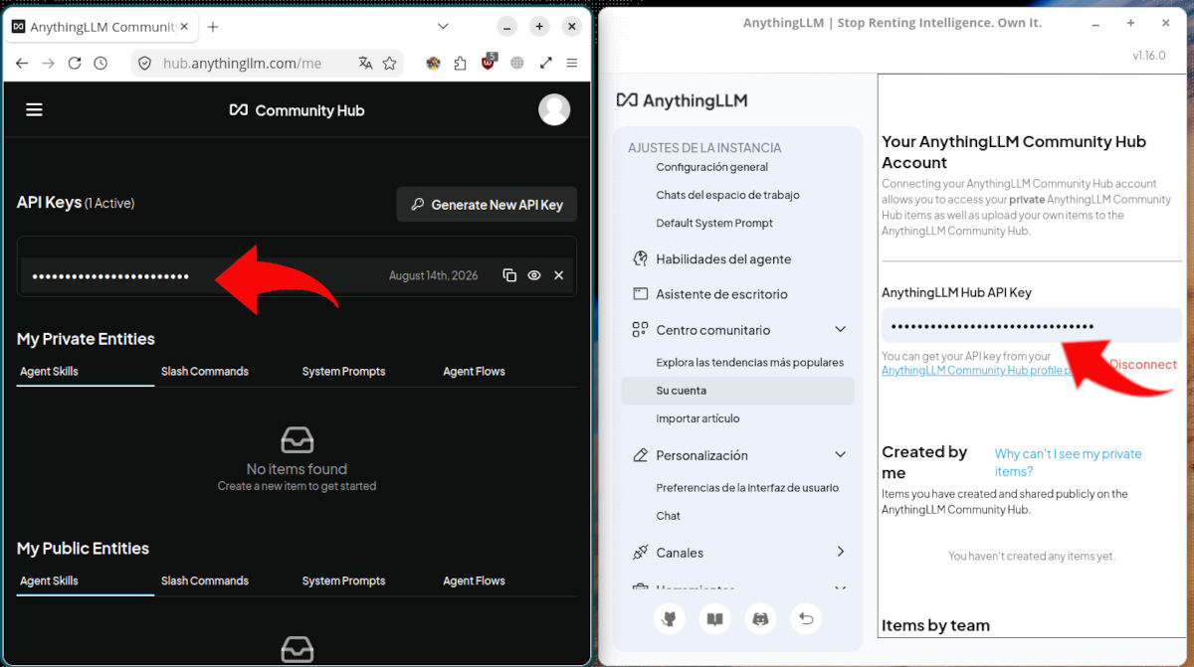The image size is (1194, 667).
Task: Collapse the Centro comunitario section chevron
Action: point(840,329)
